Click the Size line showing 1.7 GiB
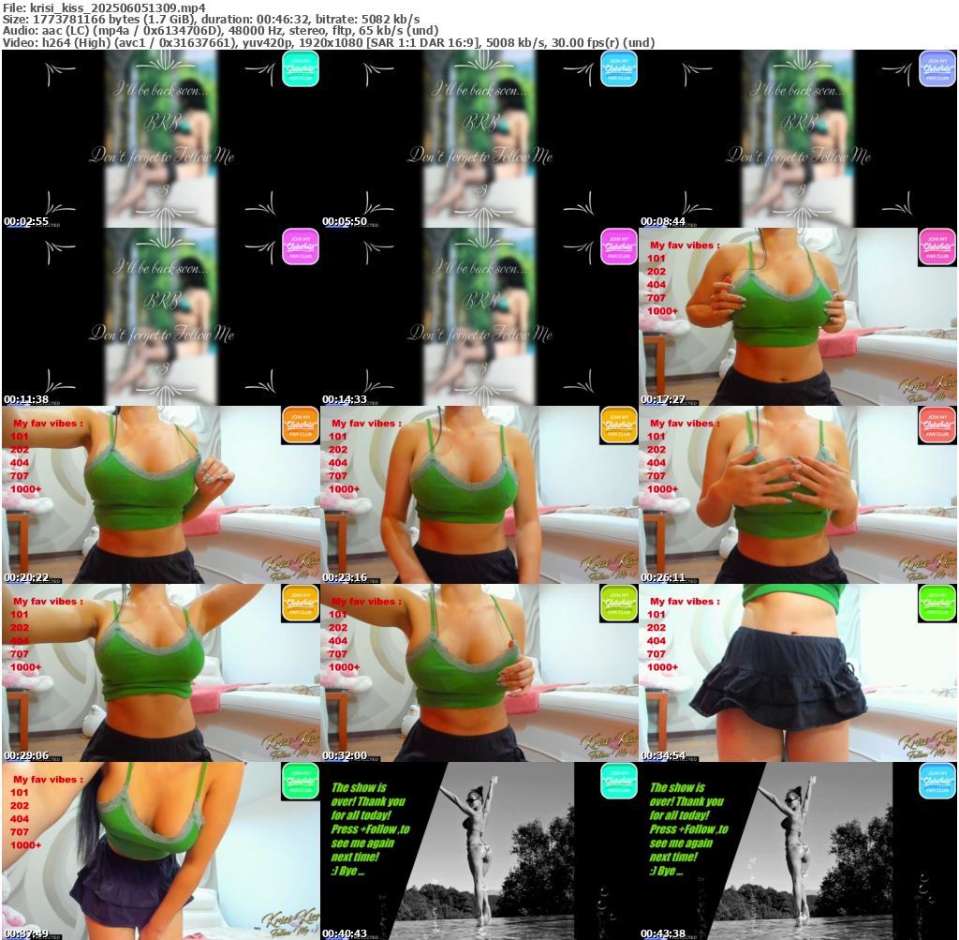959x940 pixels. 211,19
